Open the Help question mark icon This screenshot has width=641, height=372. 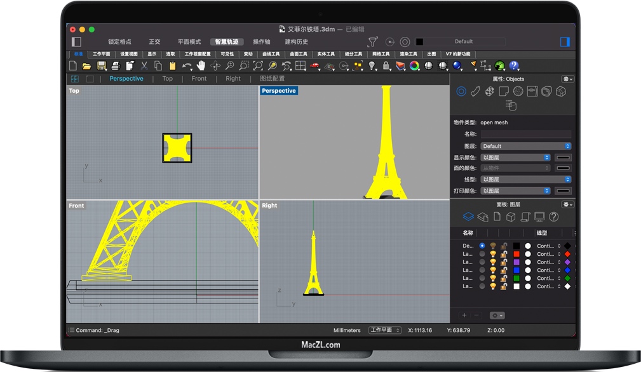[x=514, y=66]
